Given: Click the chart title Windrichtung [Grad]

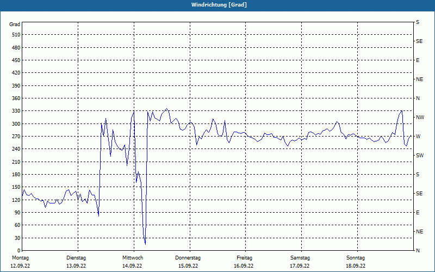Looking at the screenshot, I should click(x=219, y=5).
